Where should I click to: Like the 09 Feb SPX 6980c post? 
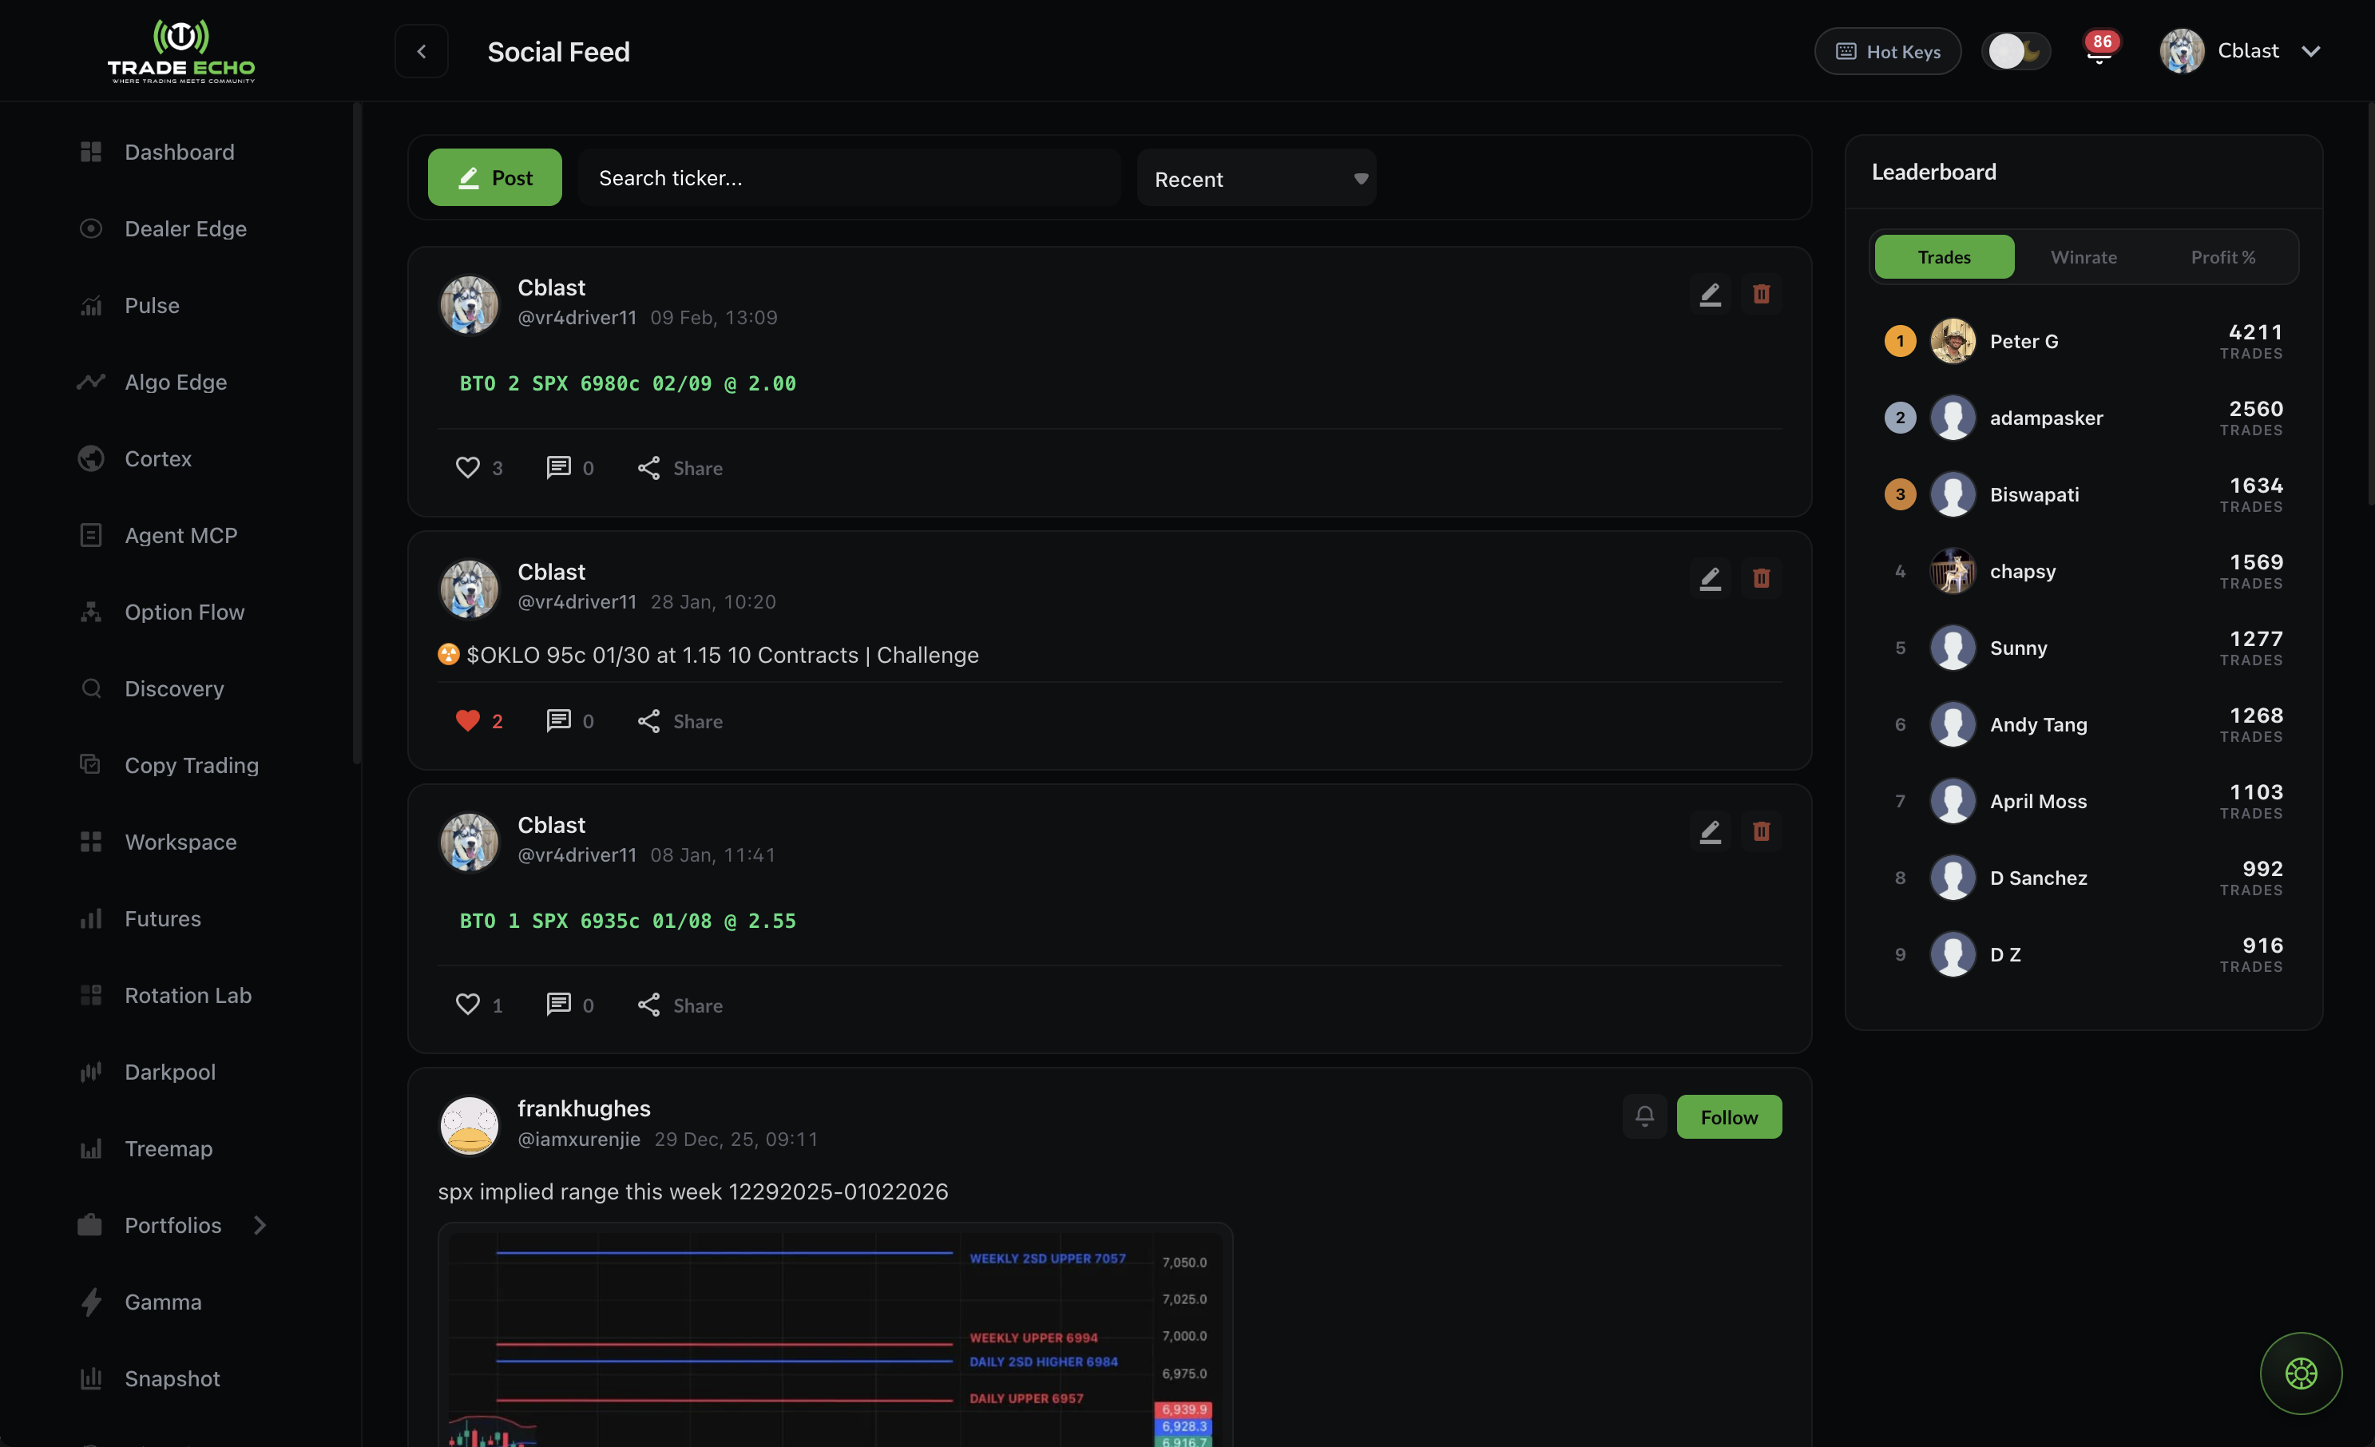[478, 467]
